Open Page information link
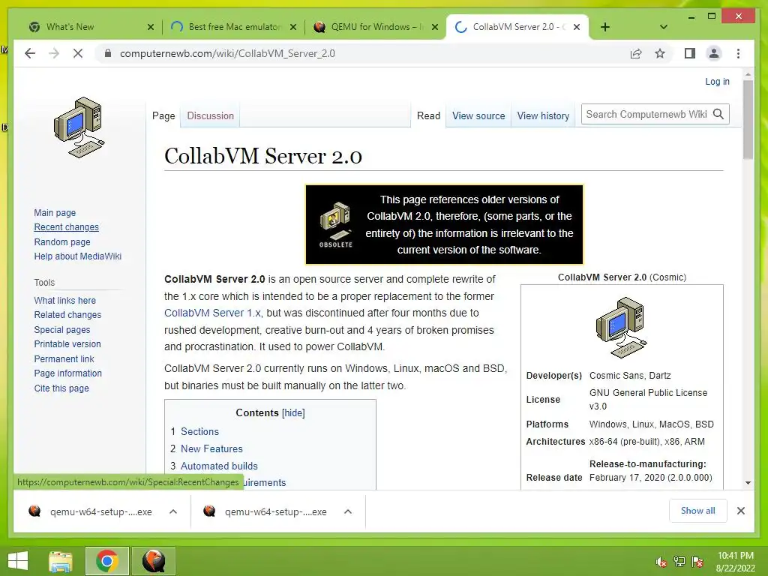The width and height of the screenshot is (768, 576). tap(68, 373)
